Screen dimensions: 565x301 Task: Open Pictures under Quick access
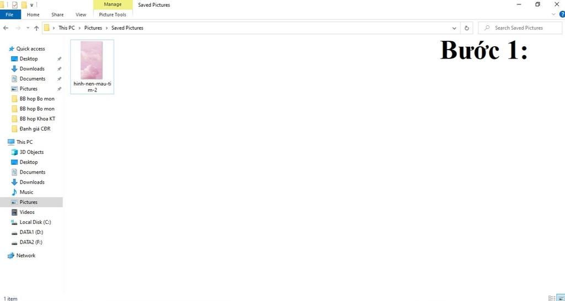(29, 89)
